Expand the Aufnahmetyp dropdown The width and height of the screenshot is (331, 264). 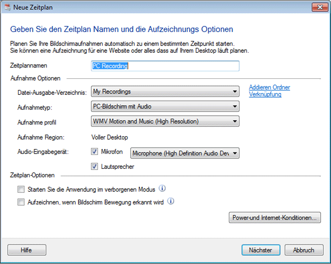click(165, 106)
